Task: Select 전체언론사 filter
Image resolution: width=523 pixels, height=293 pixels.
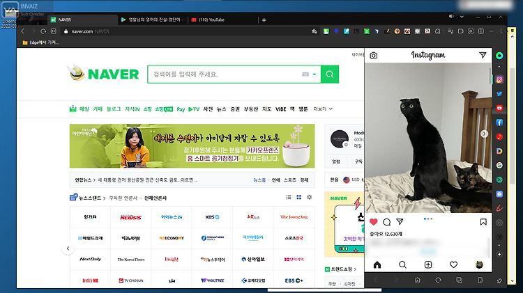Action: pyautogui.click(x=156, y=198)
